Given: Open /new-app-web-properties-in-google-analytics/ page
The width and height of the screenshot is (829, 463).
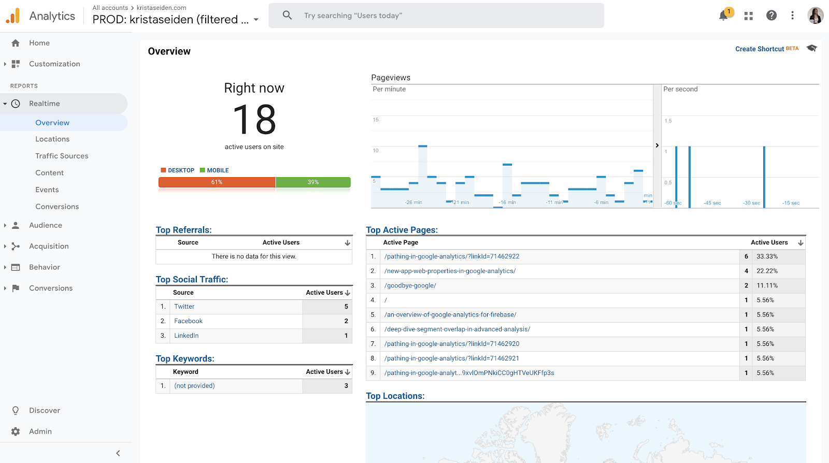Looking at the screenshot, I should (x=450, y=271).
